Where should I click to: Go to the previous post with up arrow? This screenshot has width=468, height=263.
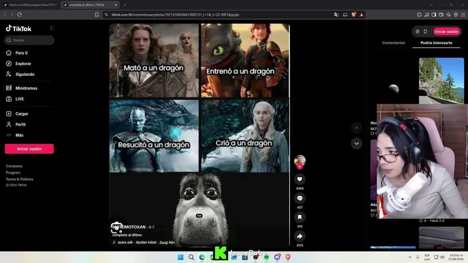tap(356, 128)
